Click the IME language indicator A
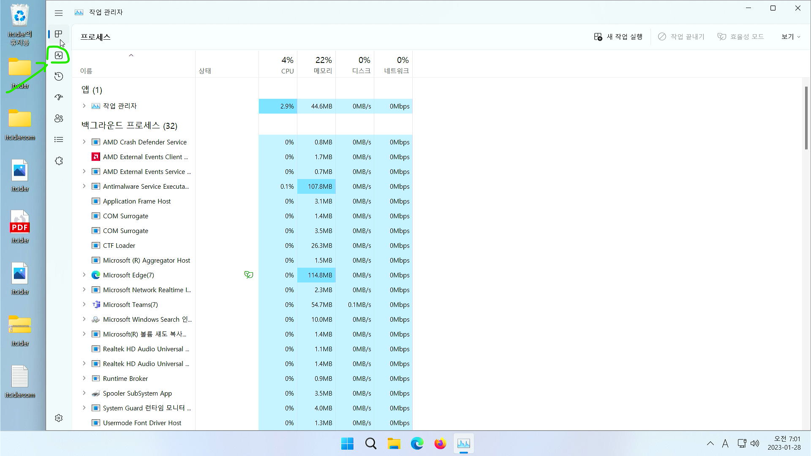 725,443
